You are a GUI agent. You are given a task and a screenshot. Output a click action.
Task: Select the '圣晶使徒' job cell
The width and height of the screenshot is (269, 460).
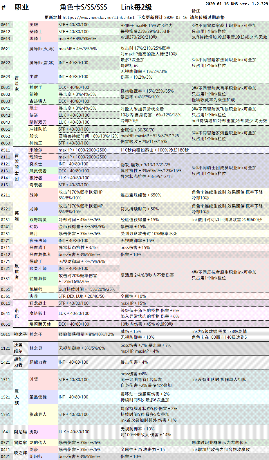pos(43,397)
